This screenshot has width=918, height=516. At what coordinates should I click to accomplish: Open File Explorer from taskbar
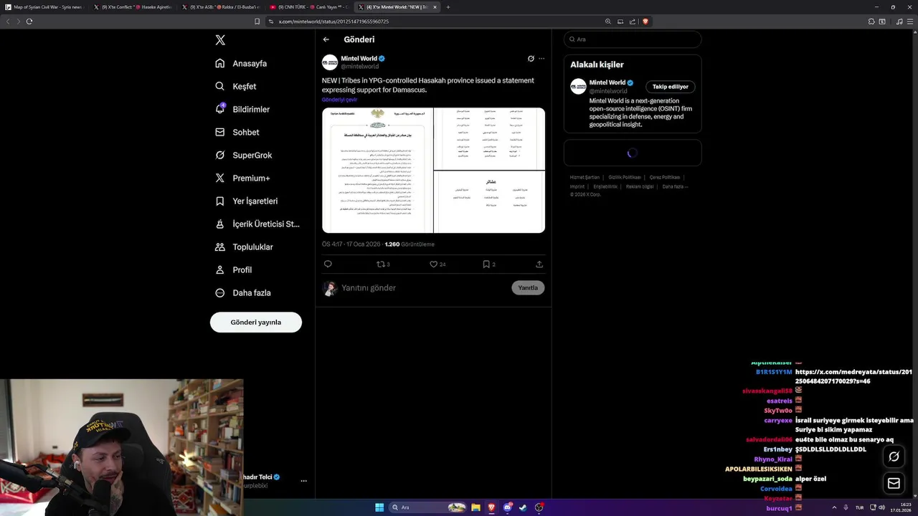[475, 507]
